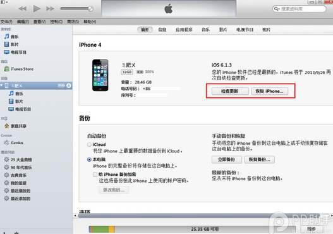The height and width of the screenshot is (234, 333).
Task: Click the Apple logo status display
Action: pyautogui.click(x=169, y=9)
